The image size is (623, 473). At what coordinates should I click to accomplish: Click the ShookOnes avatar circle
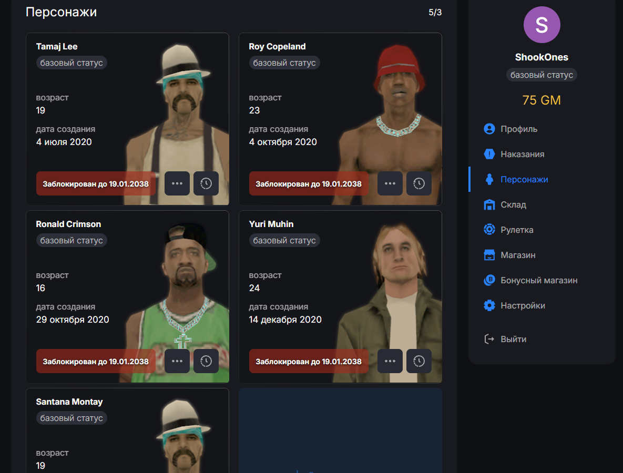pos(542,25)
